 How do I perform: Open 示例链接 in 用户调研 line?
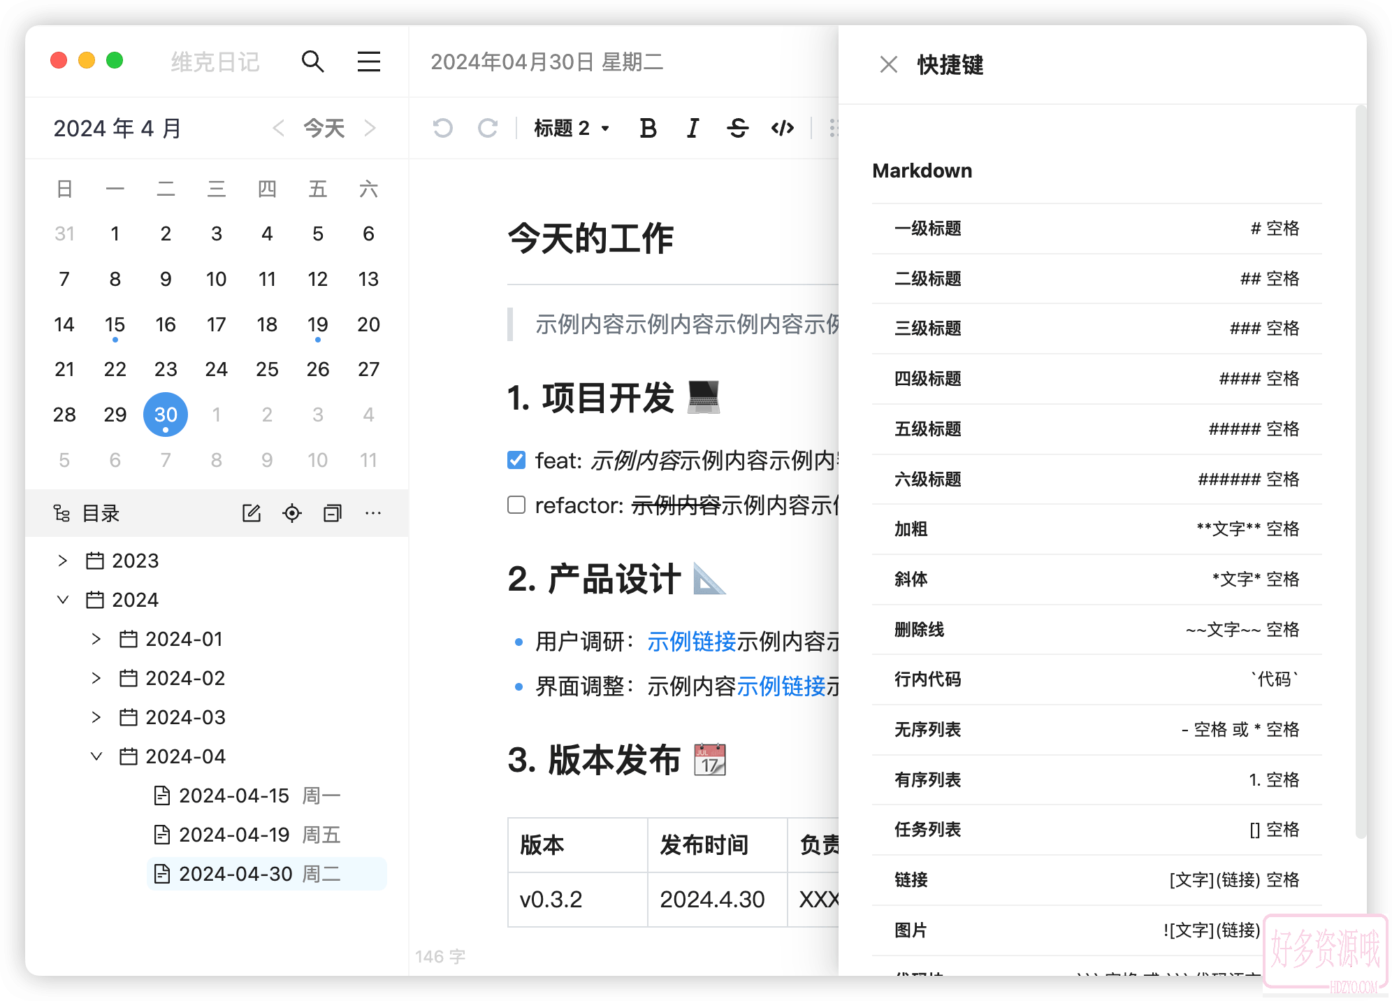tap(692, 641)
